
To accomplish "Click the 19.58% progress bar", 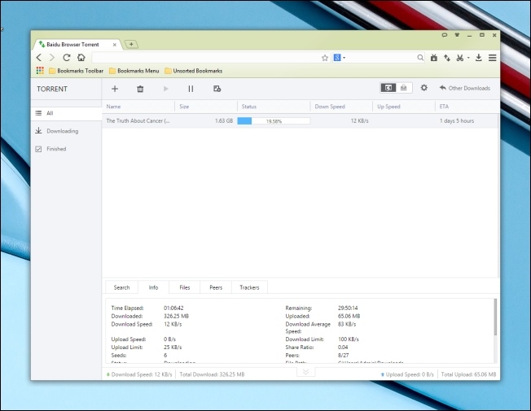I will coord(274,121).
